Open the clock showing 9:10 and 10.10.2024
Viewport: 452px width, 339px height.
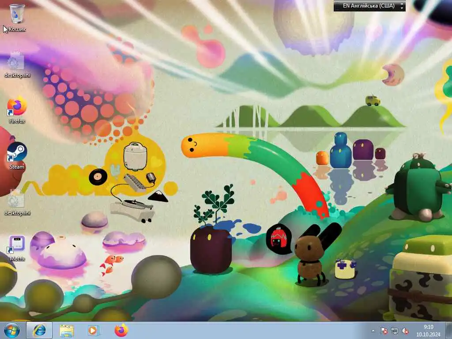pos(428,331)
